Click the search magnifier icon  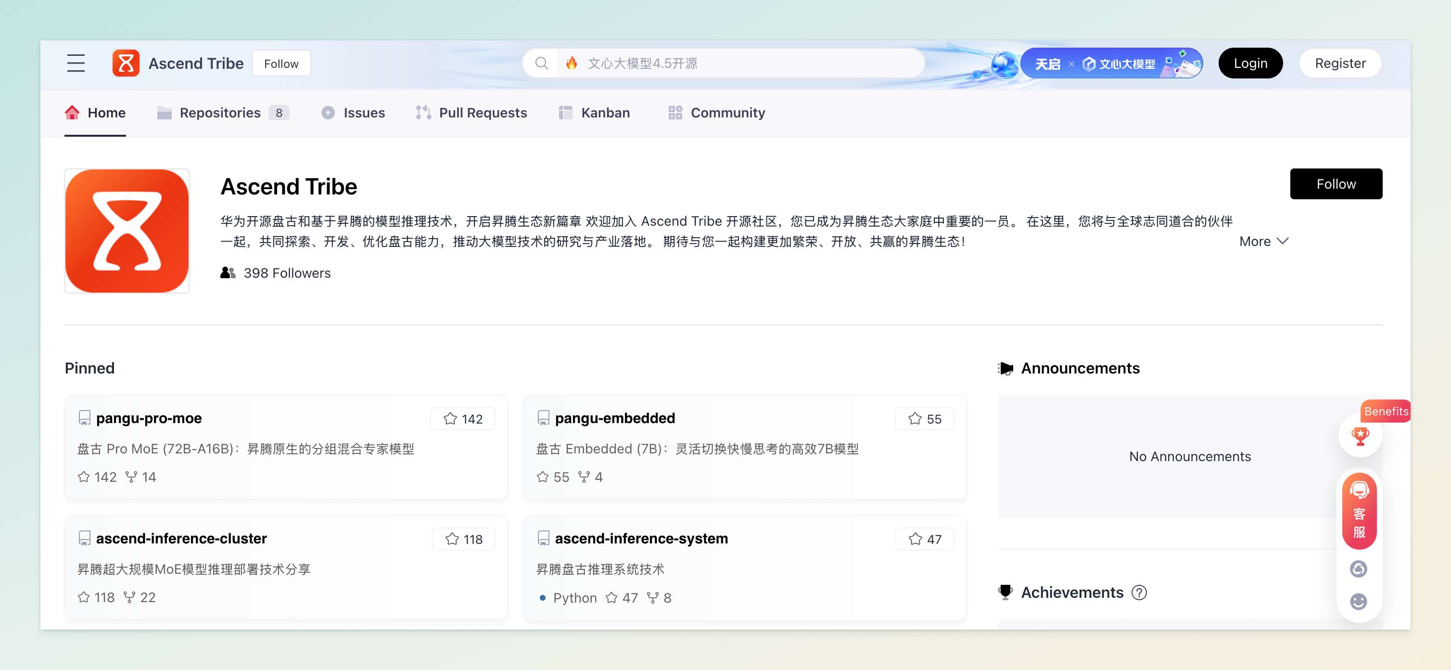click(541, 63)
